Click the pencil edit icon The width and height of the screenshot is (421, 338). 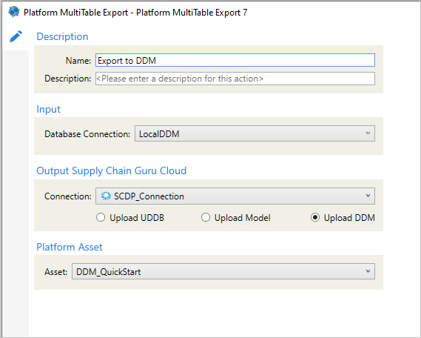(16, 36)
